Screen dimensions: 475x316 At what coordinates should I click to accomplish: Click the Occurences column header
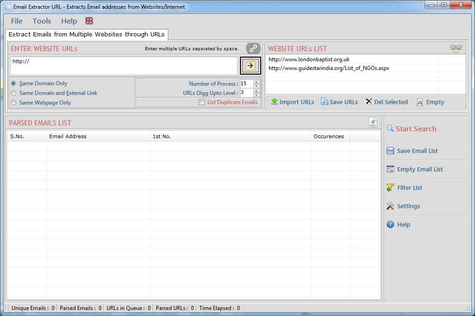[x=330, y=136]
